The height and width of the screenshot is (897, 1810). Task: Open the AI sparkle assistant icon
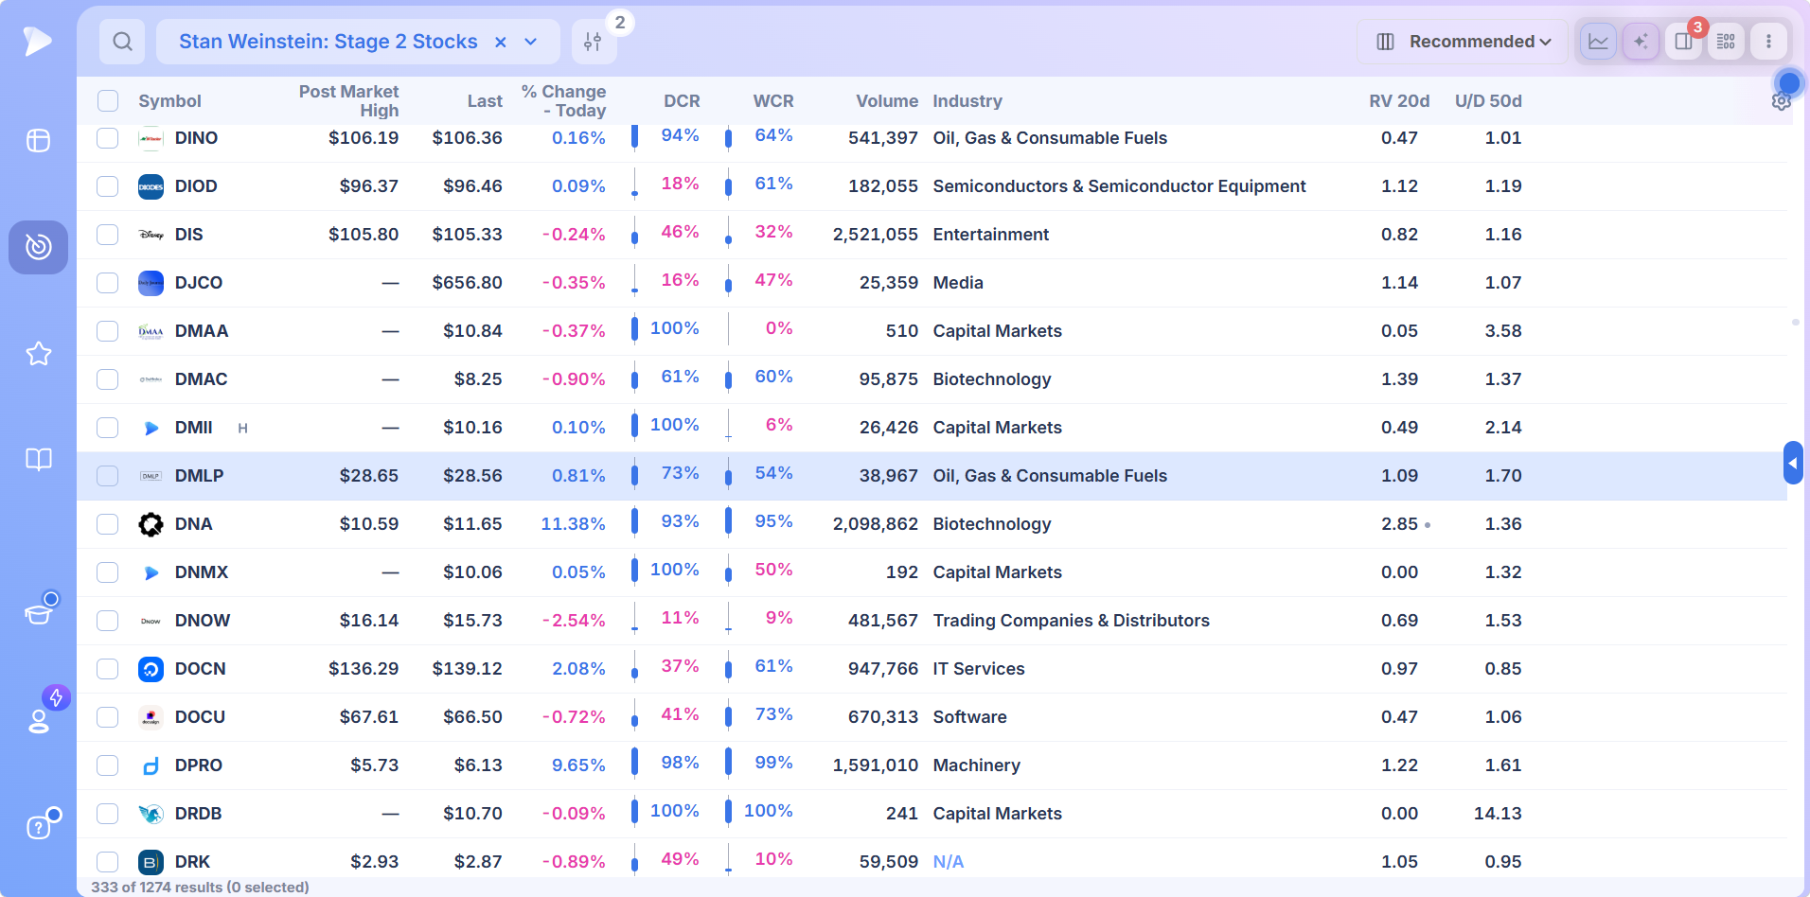1641,42
